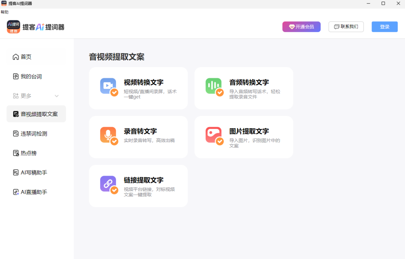Select 音视频提取文案 sidebar item
This screenshot has height=259, width=405.
tap(36, 114)
